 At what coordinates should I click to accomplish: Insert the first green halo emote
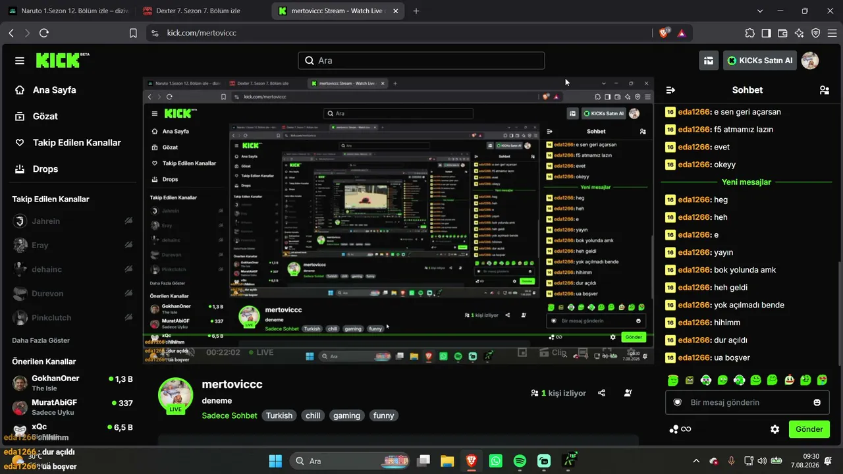pos(672,380)
